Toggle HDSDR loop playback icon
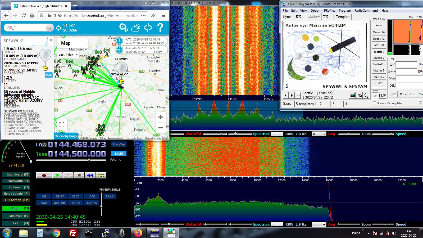Viewport: 423px width, 238px height. pos(101,175)
